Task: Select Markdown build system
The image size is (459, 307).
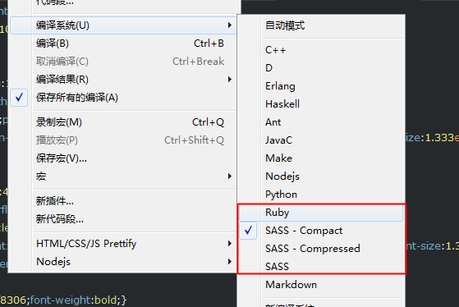Action: 321,285
